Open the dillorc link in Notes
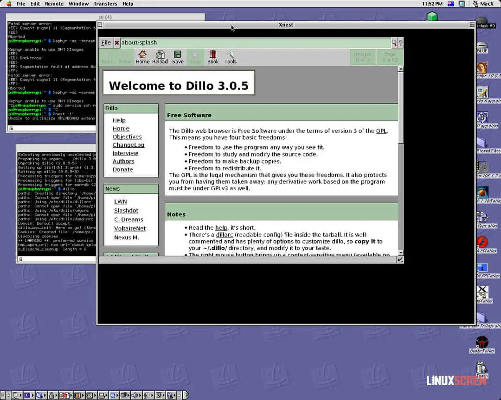 (x=225, y=235)
